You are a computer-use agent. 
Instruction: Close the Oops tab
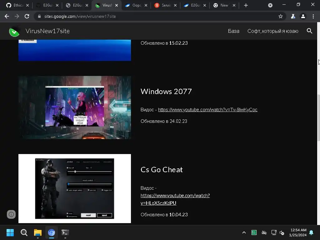[x=146, y=5]
